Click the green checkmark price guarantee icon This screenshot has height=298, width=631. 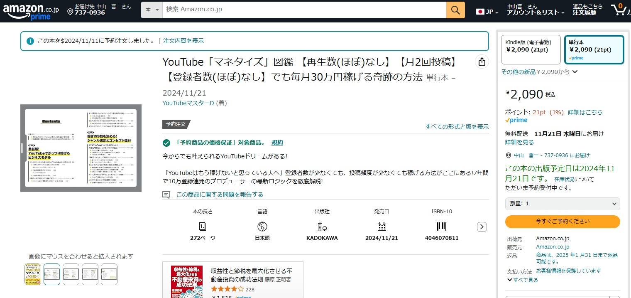click(x=166, y=143)
